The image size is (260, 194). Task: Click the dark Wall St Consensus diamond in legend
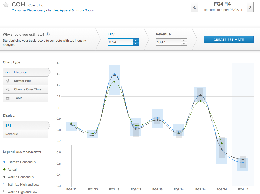pyautogui.click(x=4, y=177)
